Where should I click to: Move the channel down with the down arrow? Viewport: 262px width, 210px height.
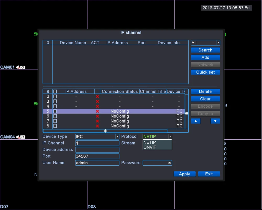click(215, 121)
